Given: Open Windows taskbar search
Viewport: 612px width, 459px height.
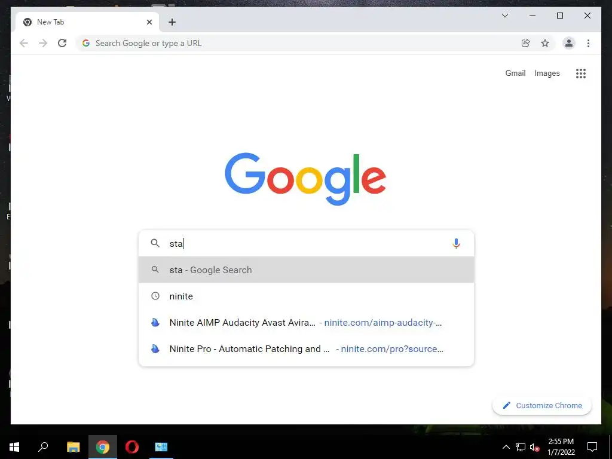Looking at the screenshot, I should point(43,447).
